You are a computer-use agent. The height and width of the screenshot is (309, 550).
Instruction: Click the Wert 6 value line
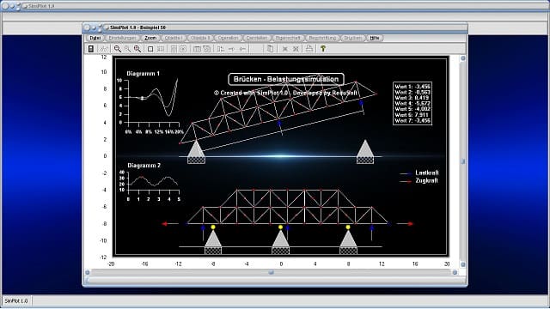412,115
